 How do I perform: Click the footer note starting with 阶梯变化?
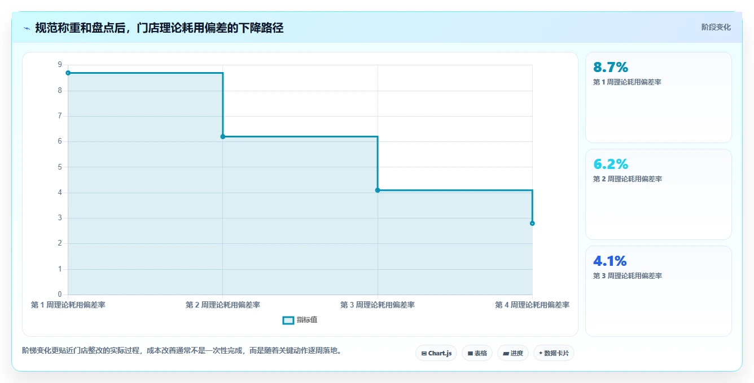click(182, 350)
